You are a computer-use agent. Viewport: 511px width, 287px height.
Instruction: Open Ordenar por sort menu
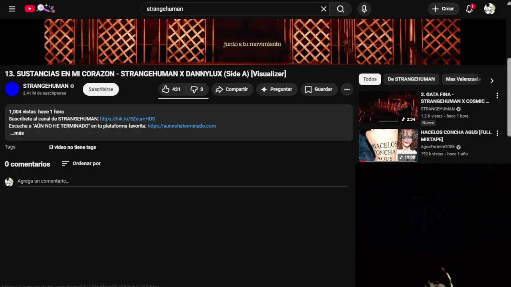81,163
